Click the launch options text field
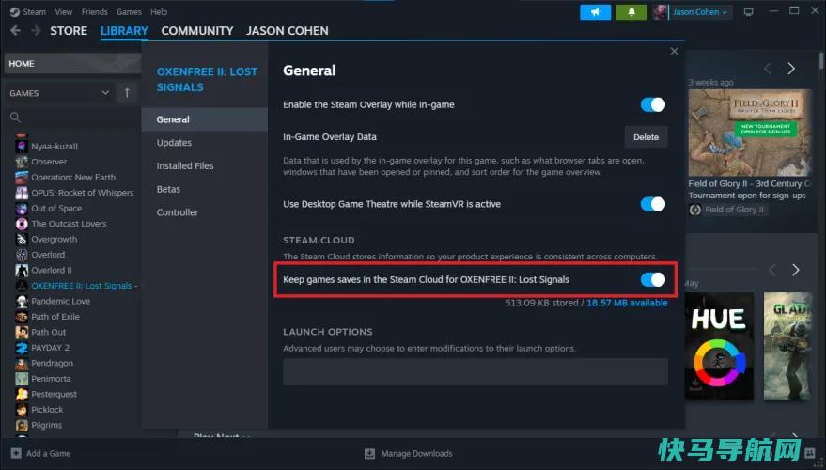The width and height of the screenshot is (826, 470). coord(475,371)
